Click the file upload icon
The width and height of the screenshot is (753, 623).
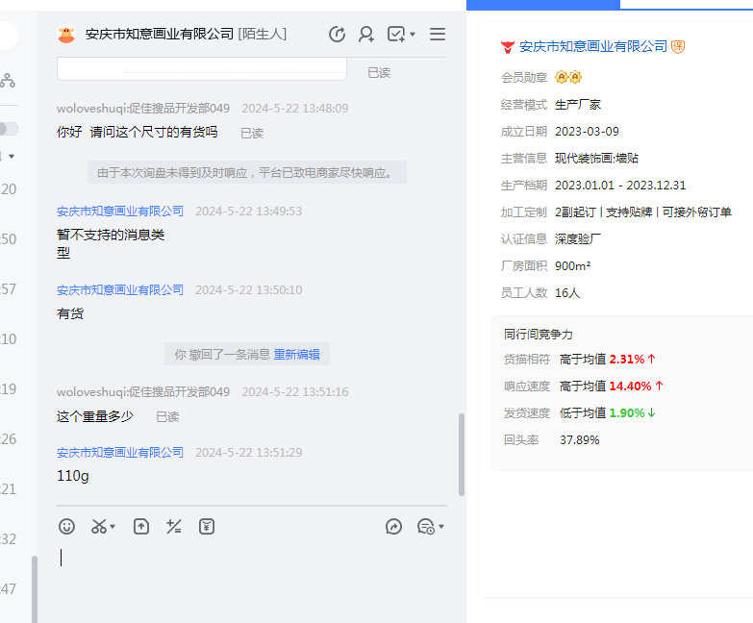pos(141,526)
